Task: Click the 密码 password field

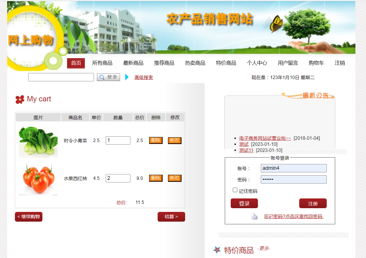Action: click(x=294, y=179)
